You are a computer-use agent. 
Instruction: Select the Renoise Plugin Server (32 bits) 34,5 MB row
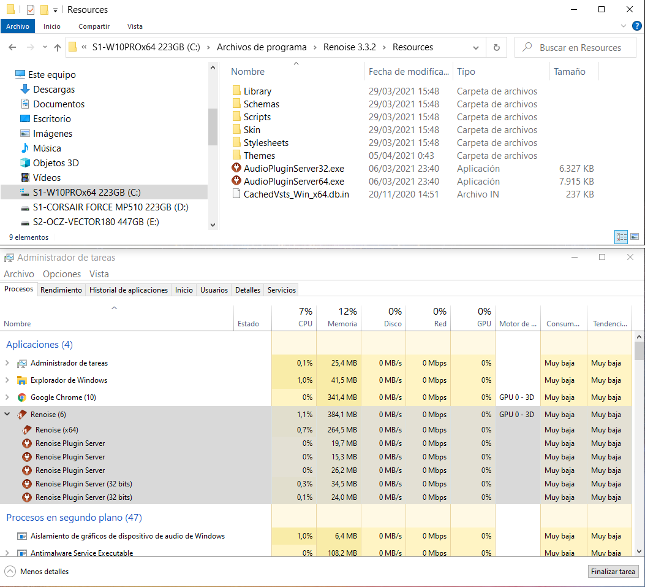pyautogui.click(x=315, y=483)
